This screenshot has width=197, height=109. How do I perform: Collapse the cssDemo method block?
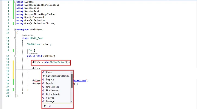click(x=15, y=56)
